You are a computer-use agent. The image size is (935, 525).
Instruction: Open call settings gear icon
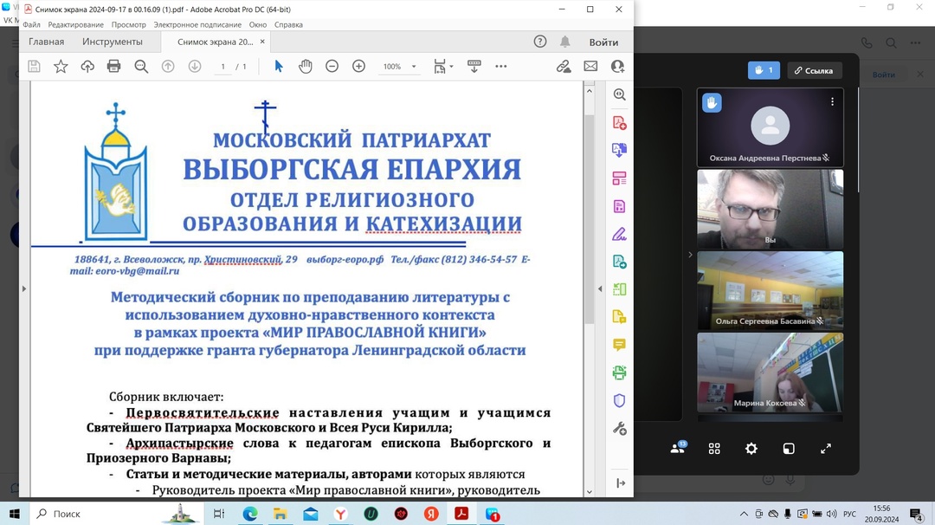pos(751,449)
